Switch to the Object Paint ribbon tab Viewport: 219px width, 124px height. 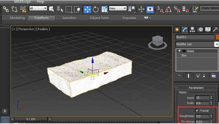(99, 18)
